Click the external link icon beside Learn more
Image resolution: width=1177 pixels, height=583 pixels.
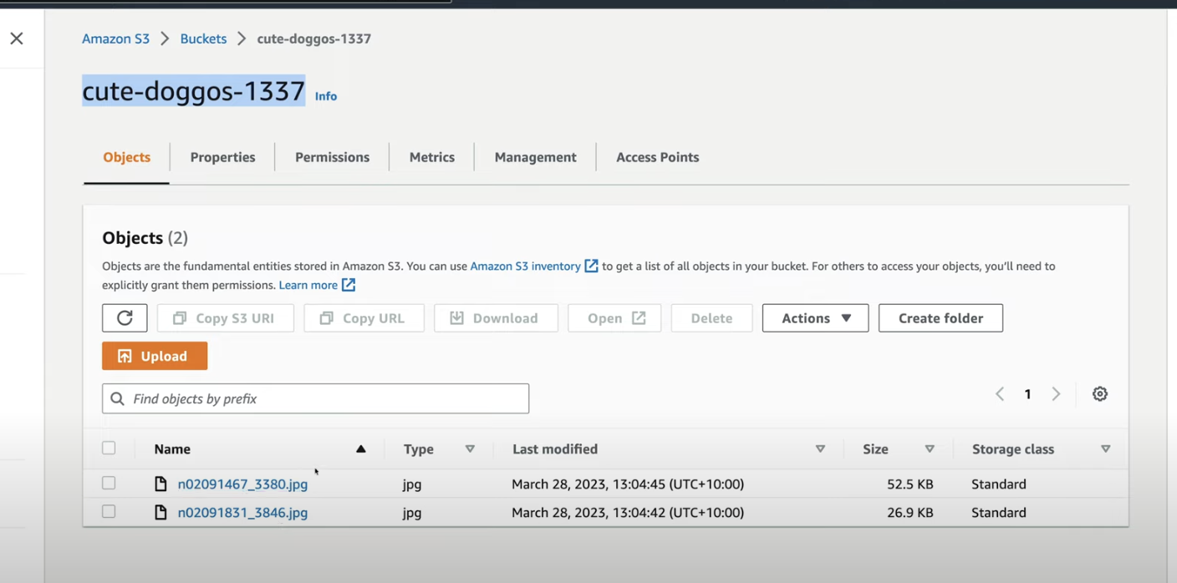click(349, 285)
